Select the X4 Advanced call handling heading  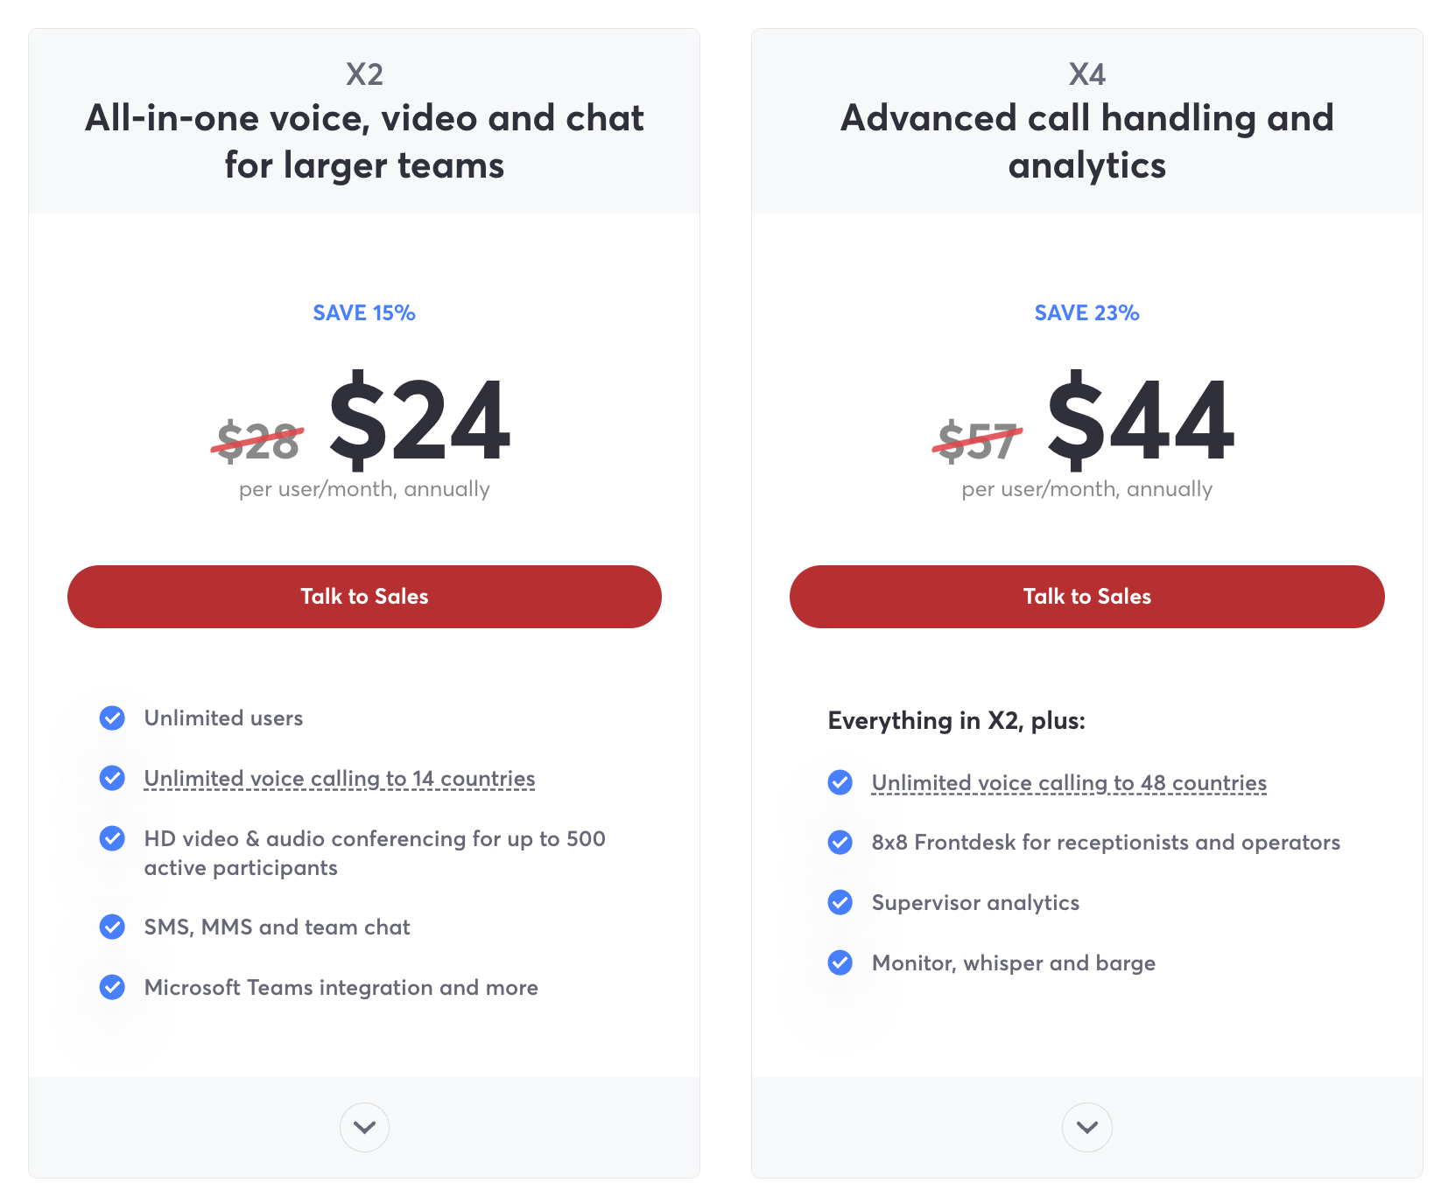tap(1087, 141)
